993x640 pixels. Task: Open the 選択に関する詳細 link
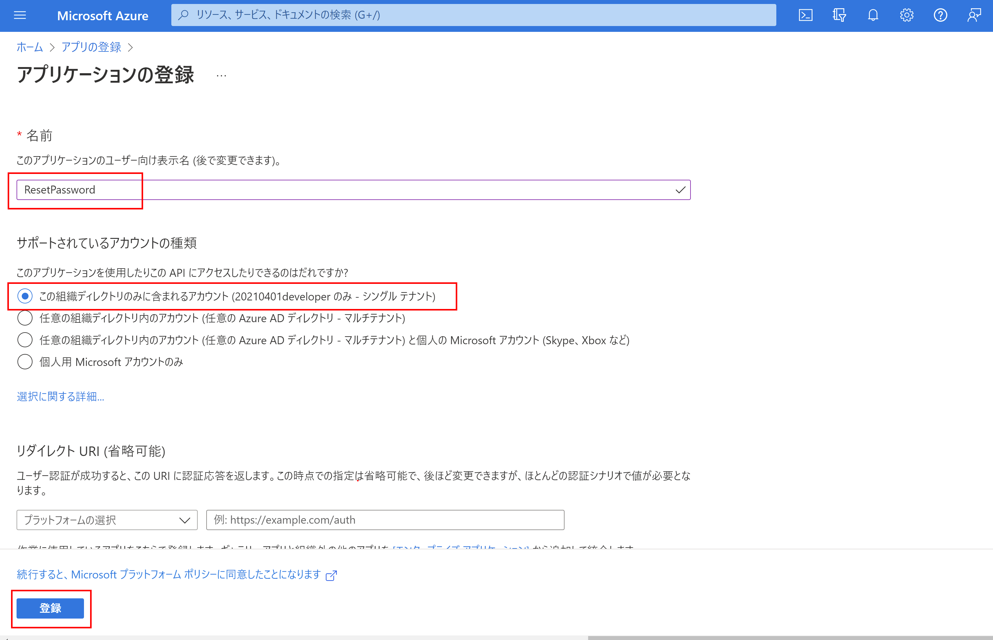(60, 397)
